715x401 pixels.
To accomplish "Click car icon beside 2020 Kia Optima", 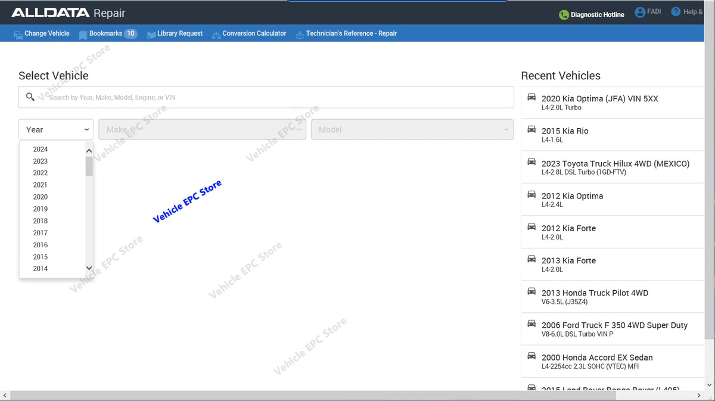I will click(x=531, y=97).
